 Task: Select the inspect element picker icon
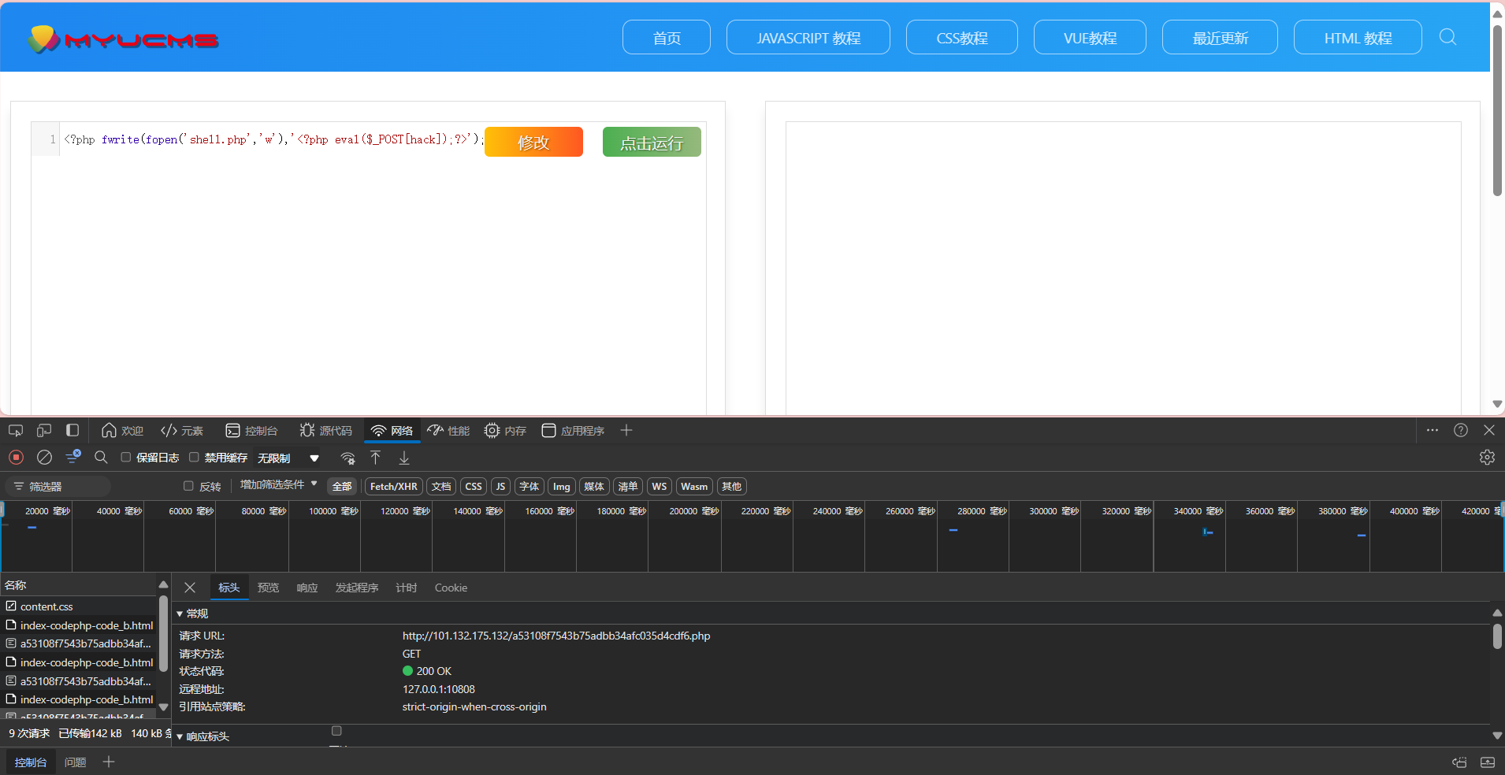coord(16,430)
